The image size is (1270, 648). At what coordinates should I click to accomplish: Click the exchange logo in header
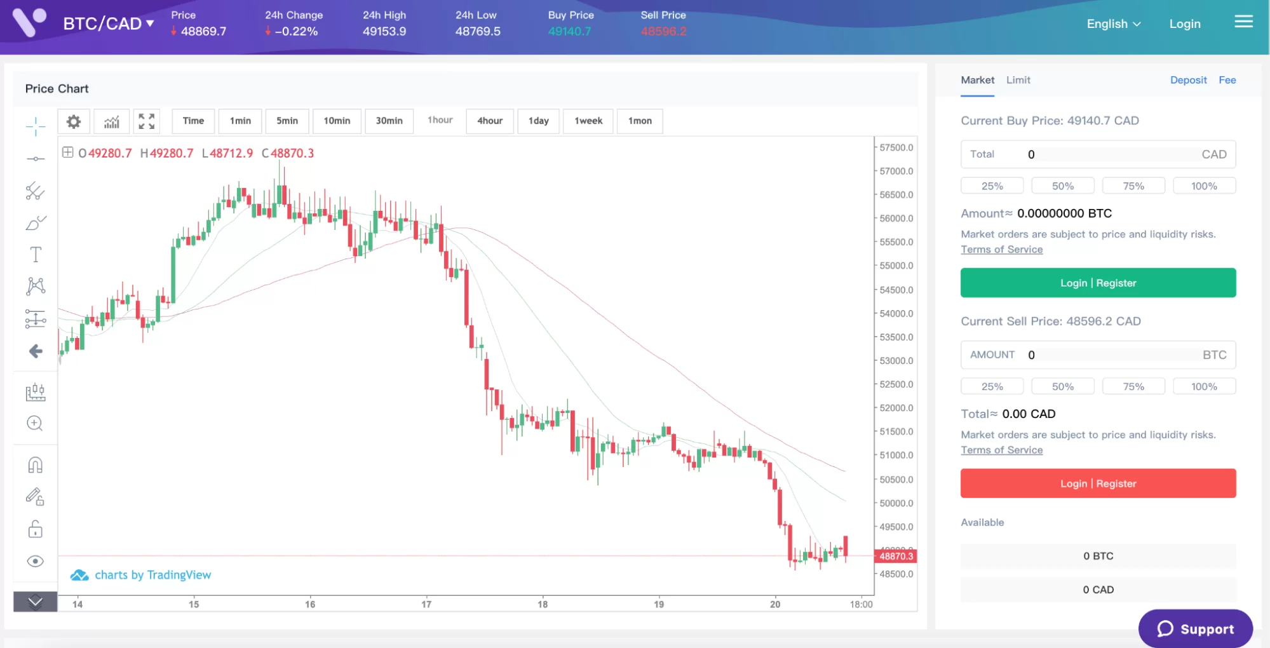click(29, 23)
